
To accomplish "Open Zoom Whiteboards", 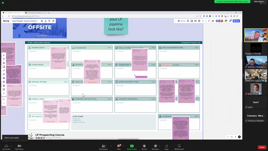I will [179, 147].
